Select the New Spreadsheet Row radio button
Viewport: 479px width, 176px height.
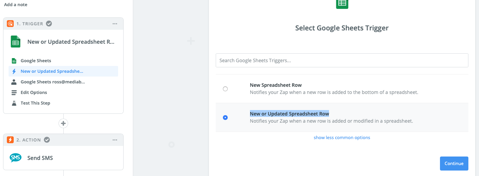pyautogui.click(x=225, y=89)
